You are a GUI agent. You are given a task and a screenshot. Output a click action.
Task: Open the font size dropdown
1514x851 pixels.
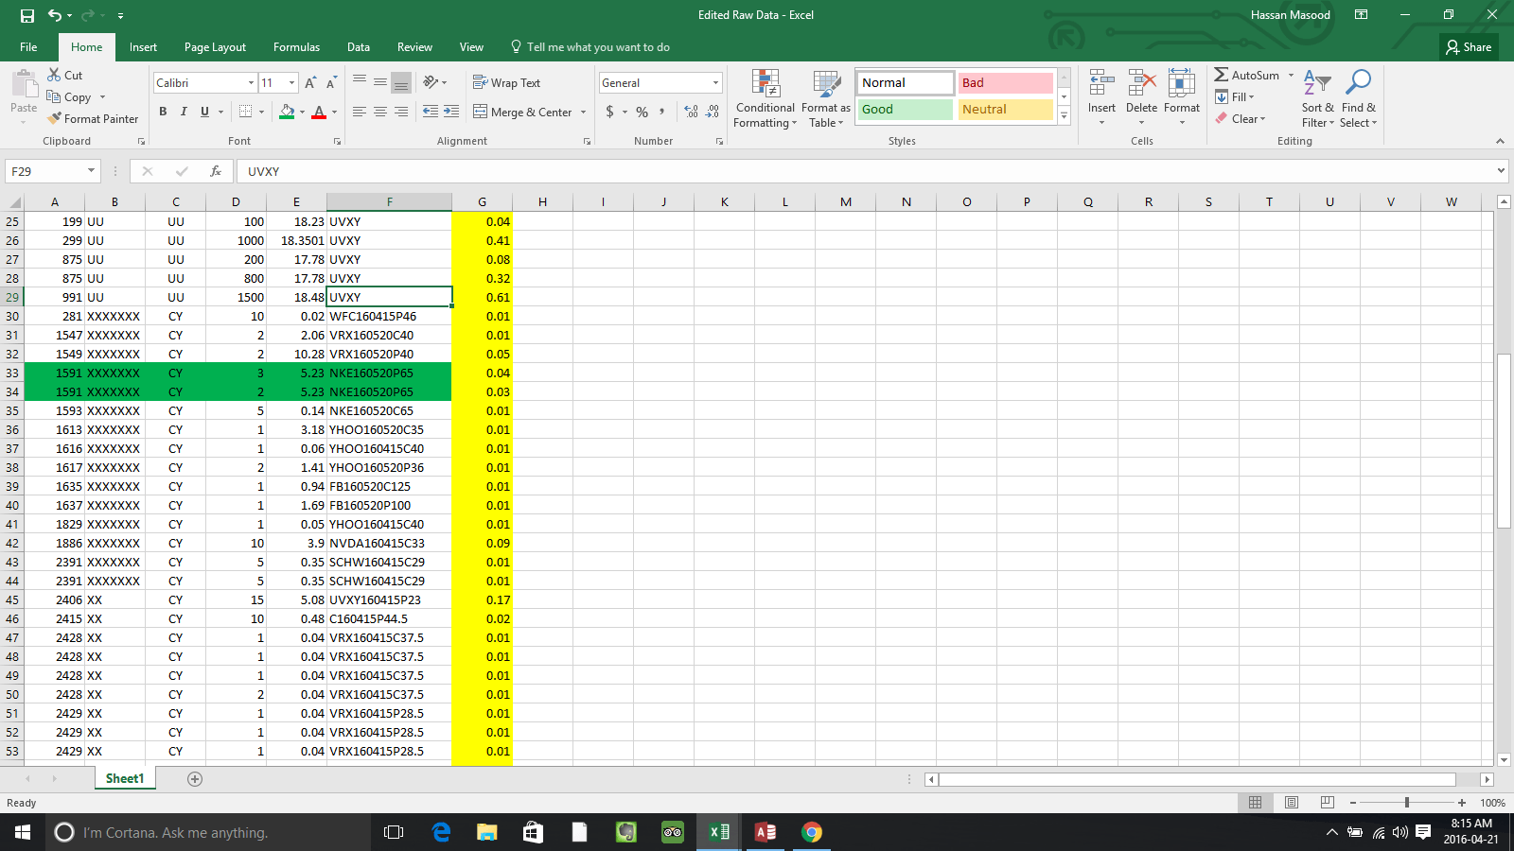point(291,83)
